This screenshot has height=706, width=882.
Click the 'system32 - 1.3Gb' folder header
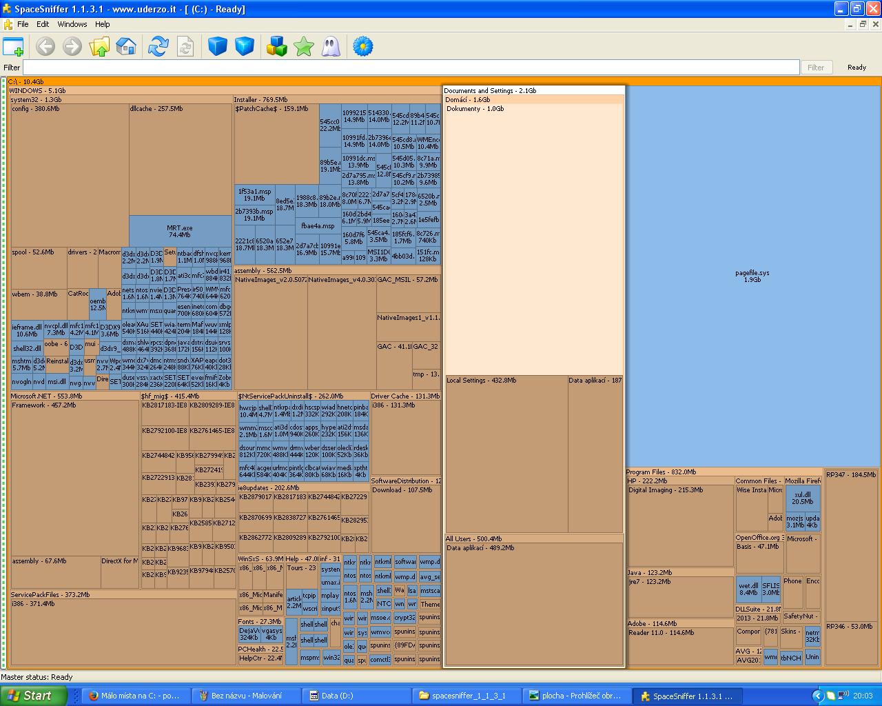(x=121, y=100)
